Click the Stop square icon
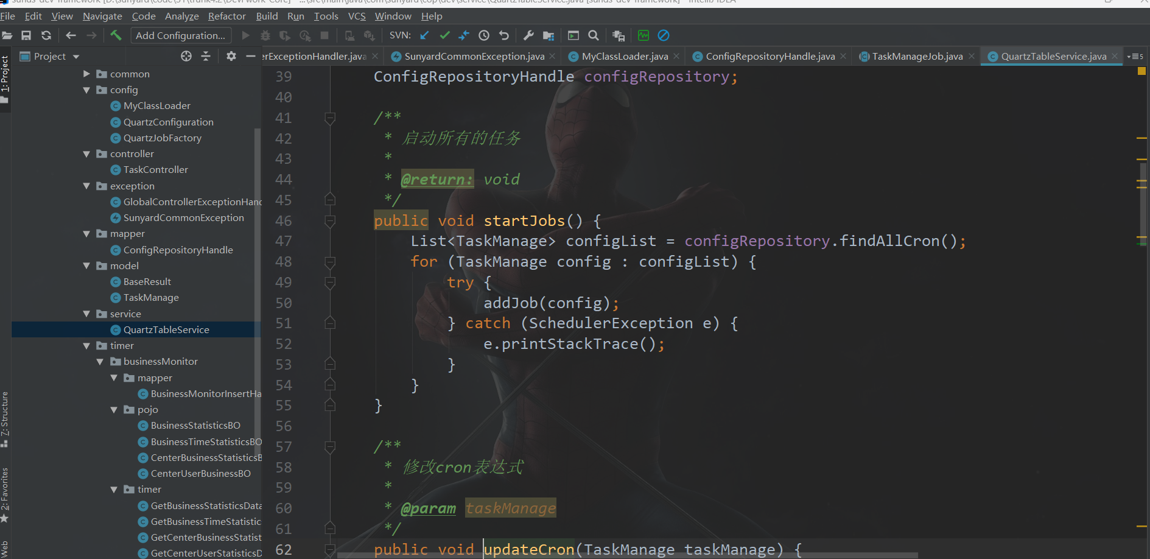1150x559 pixels. pyautogui.click(x=324, y=35)
